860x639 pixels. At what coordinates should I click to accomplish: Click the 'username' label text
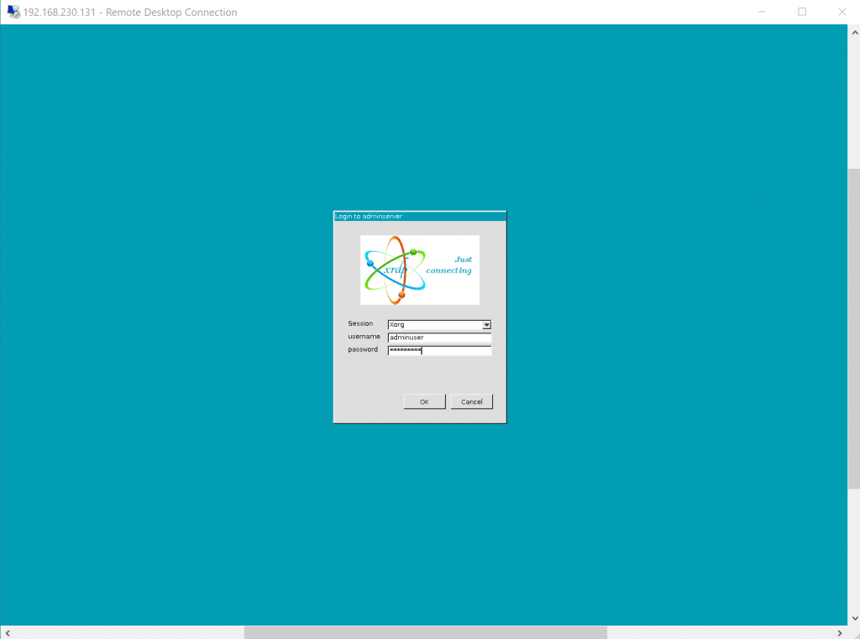click(364, 336)
